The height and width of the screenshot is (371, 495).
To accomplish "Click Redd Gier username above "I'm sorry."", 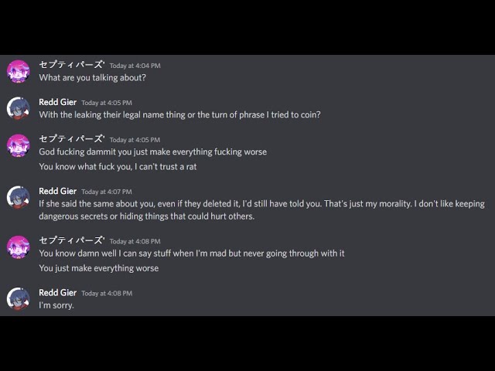I will click(x=57, y=293).
